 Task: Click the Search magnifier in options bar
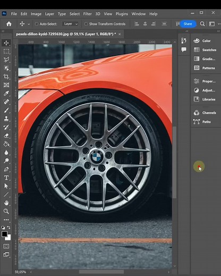pyautogui.click(x=202, y=24)
